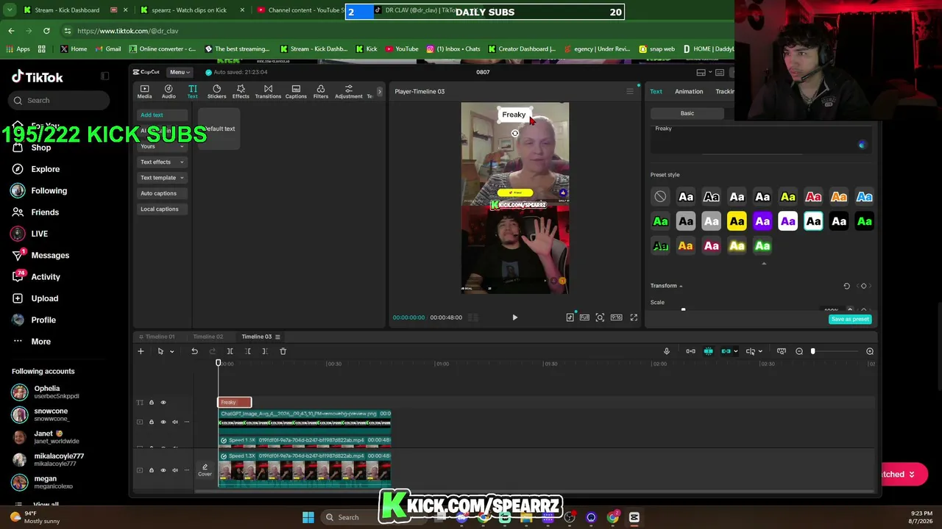Switch to the Animation tab

click(689, 92)
